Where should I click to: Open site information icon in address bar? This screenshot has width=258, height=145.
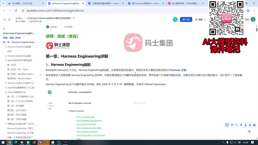pos(23,10)
